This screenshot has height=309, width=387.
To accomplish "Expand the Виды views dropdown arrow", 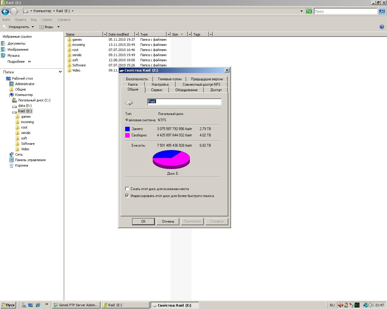I will pos(58,27).
